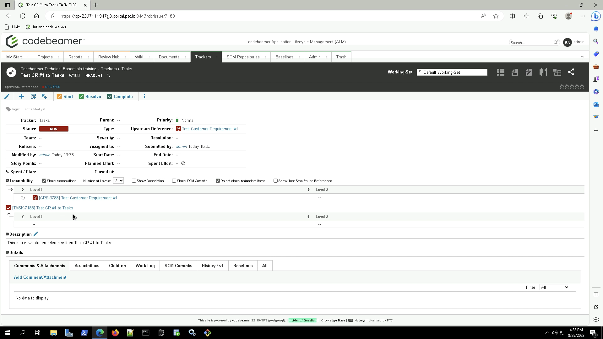Open the Projects menu tab
603x339 pixels.
tap(45, 57)
